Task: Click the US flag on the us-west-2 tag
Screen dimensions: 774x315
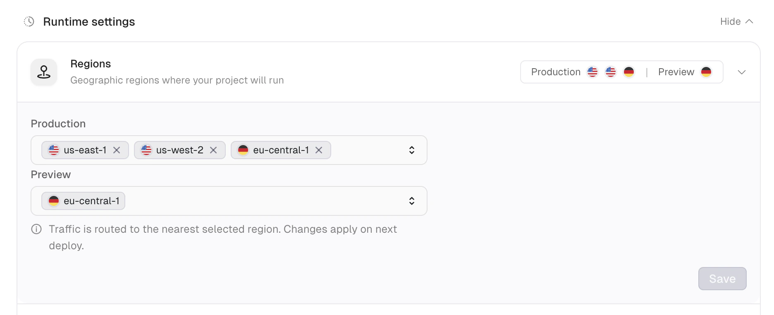Action: pyautogui.click(x=146, y=150)
